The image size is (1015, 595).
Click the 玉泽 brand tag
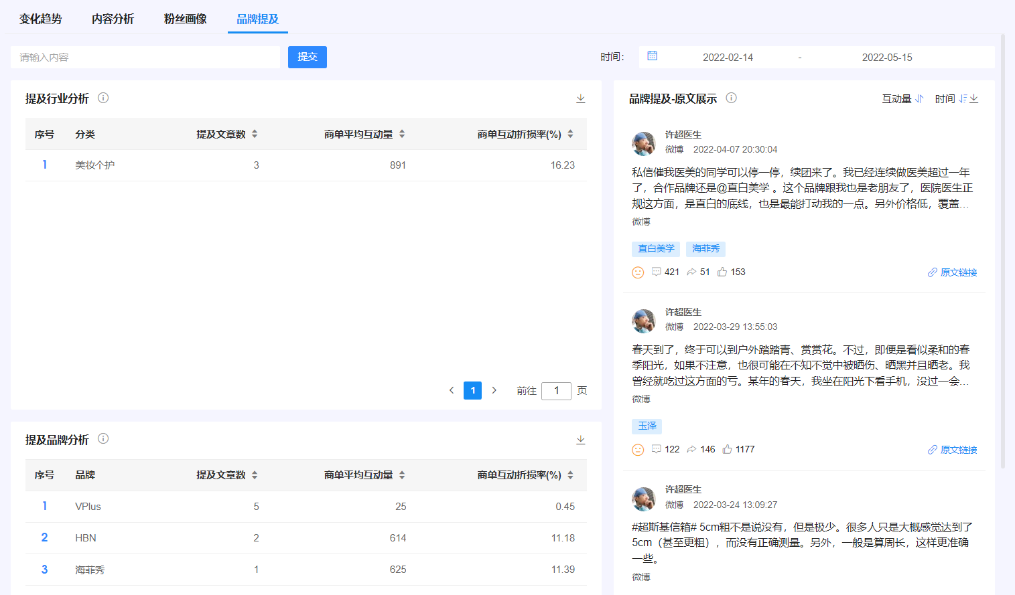pyautogui.click(x=647, y=426)
